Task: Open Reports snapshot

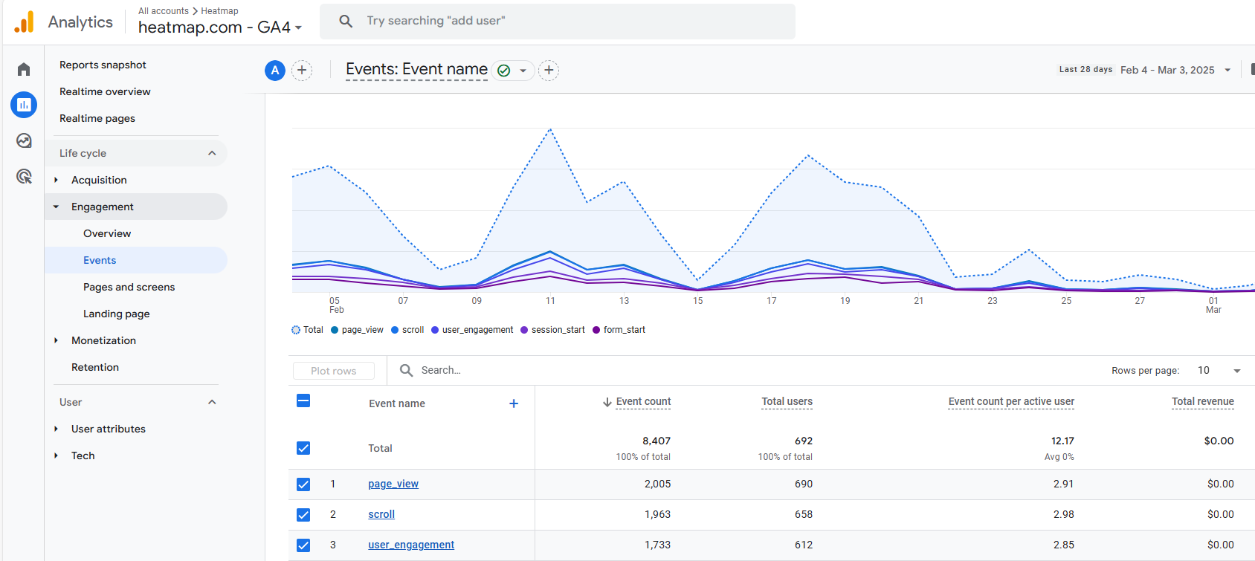Action: [x=103, y=65]
